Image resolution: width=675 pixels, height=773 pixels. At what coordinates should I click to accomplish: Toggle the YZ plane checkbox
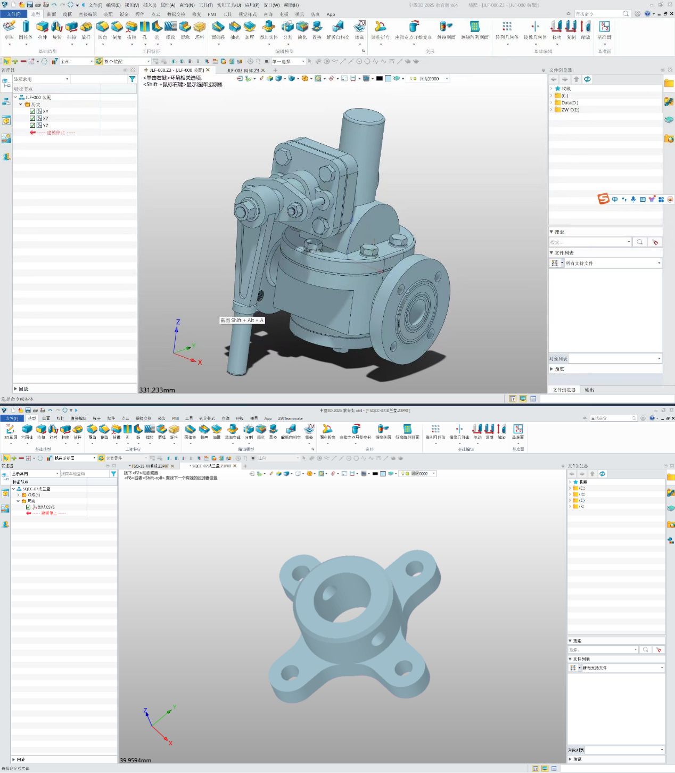coord(32,125)
